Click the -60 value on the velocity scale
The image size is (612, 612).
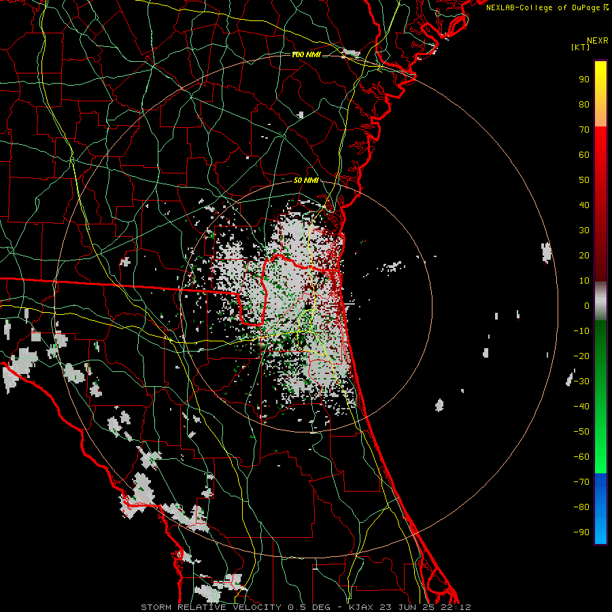pyautogui.click(x=581, y=457)
